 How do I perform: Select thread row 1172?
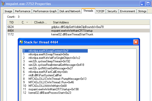pos(78,34)
